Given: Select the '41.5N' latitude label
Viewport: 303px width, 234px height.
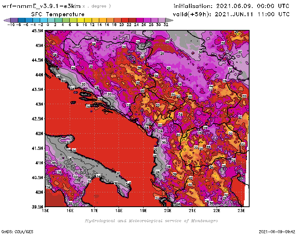Looking at the screenshot, I should pyautogui.click(x=37, y=148).
